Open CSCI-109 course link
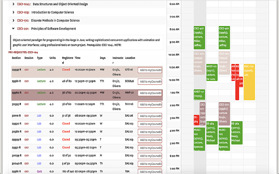 click(x=23, y=12)
